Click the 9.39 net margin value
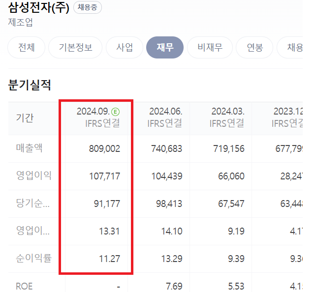Screen dimensions: 316x292 click(x=236, y=259)
